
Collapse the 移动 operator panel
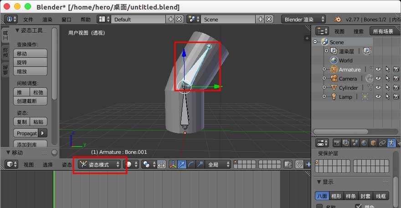pyautogui.click(x=8, y=152)
